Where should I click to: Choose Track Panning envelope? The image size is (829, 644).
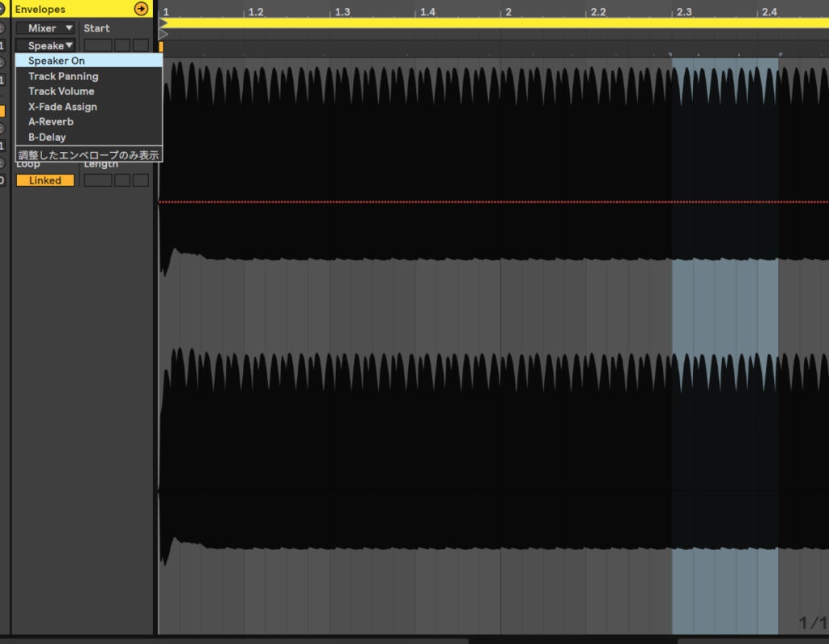click(x=63, y=76)
